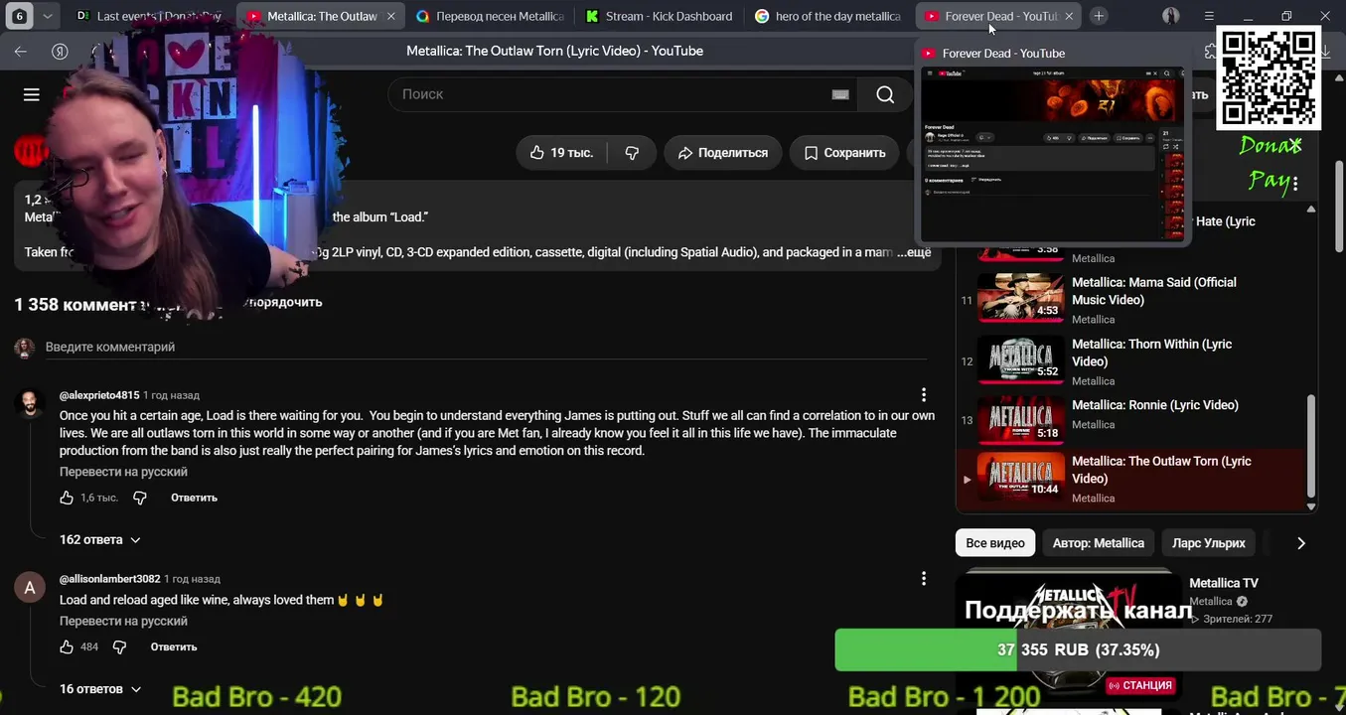Screen dimensions: 1346x715
Task: Select the Ларс Ульрих chip
Action: (x=1208, y=543)
